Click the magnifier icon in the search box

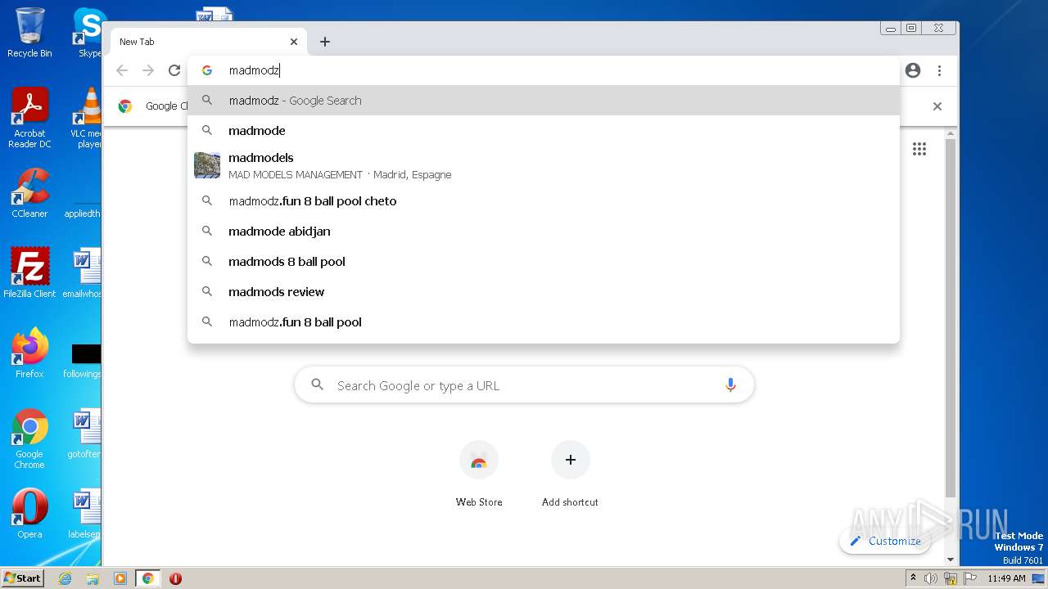[318, 385]
